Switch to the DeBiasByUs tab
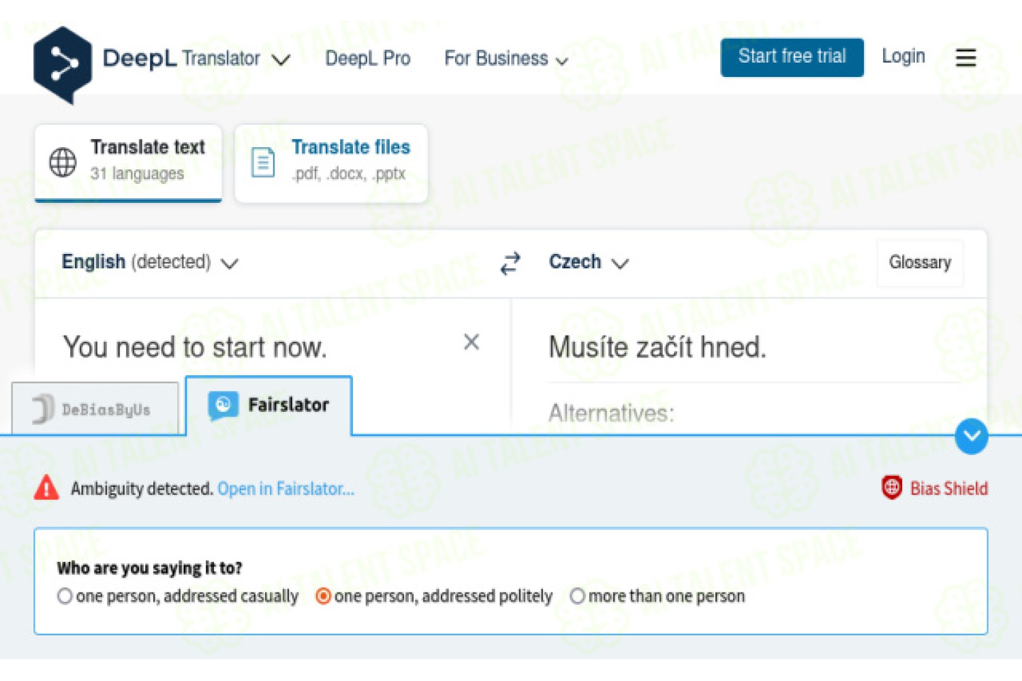This screenshot has height=681, width=1022. pyautogui.click(x=95, y=409)
